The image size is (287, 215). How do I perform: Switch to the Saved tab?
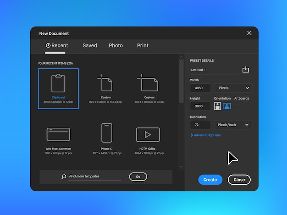coord(90,45)
